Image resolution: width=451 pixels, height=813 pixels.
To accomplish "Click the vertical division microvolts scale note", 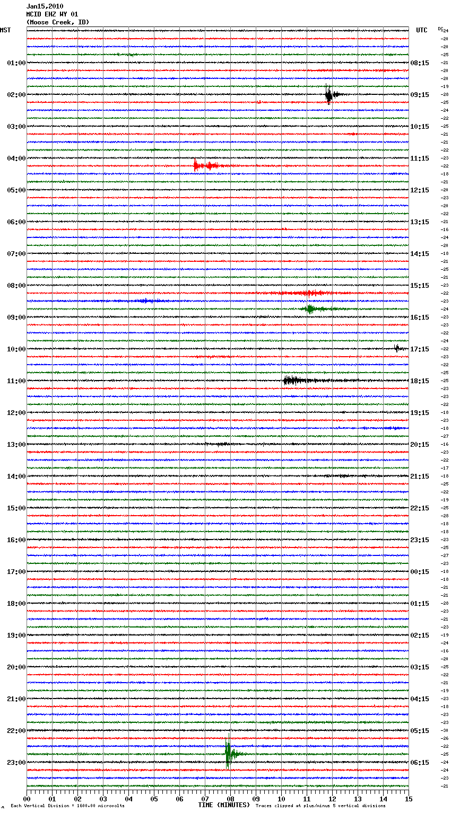I will 67,806.
